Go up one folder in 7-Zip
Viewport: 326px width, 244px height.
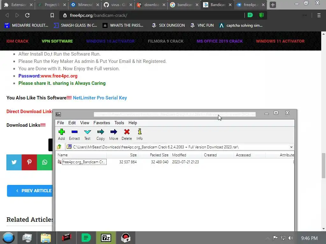(x=59, y=147)
